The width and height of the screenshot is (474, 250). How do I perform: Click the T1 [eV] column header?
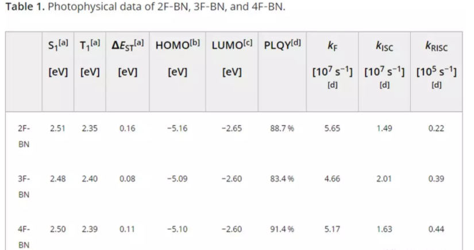coord(89,59)
